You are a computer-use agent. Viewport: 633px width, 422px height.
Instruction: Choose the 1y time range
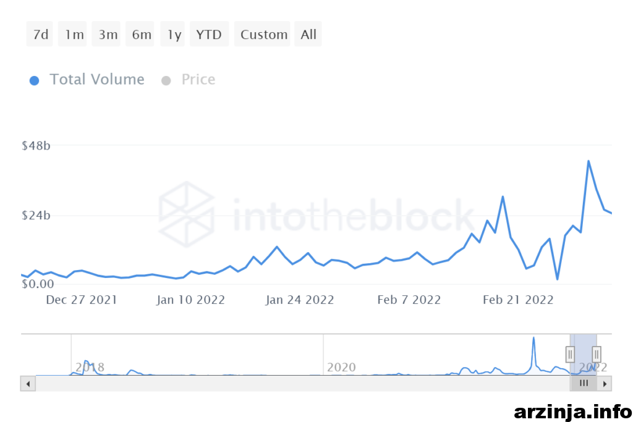[173, 34]
